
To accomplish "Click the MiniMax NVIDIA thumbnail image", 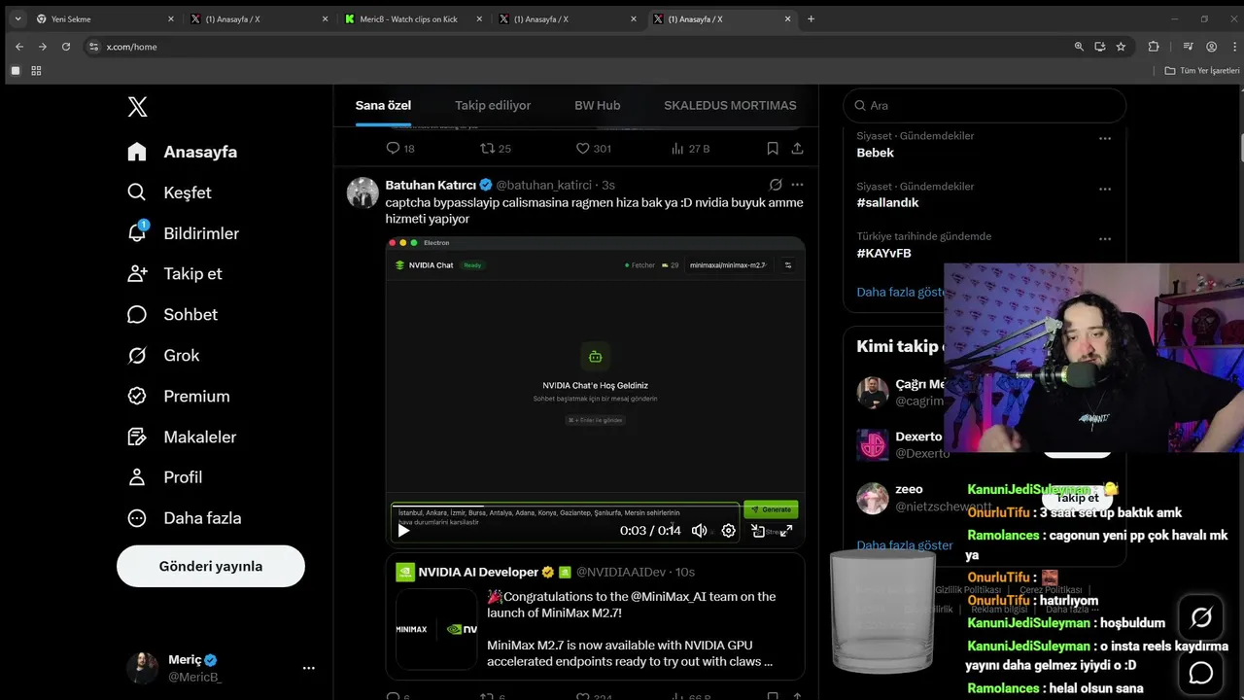I will point(436,629).
